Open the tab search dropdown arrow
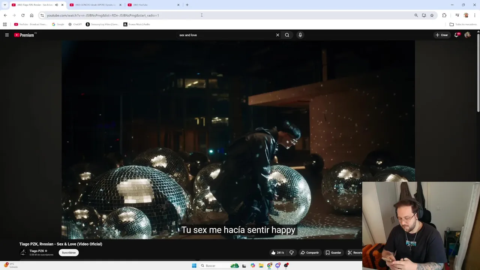This screenshot has width=480, height=270. 5,5
